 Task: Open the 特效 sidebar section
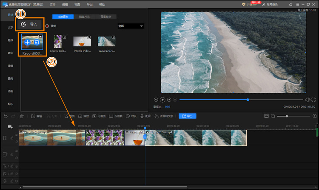(x=10, y=40)
